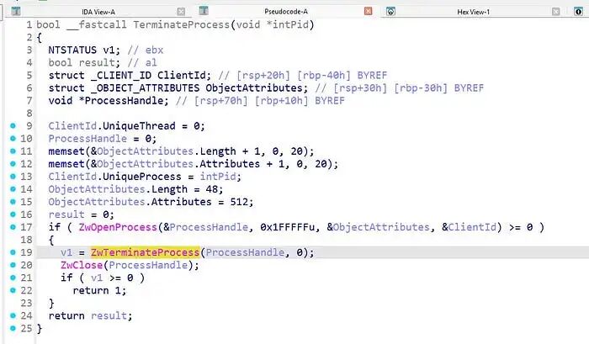Select result variable on line 16
The height and width of the screenshot is (344, 589).
coord(66,214)
